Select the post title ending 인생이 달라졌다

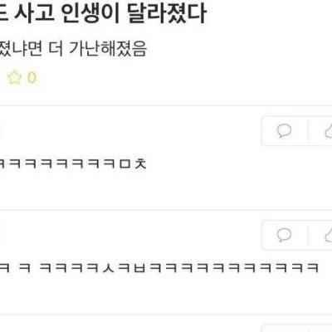pyautogui.click(x=103, y=13)
